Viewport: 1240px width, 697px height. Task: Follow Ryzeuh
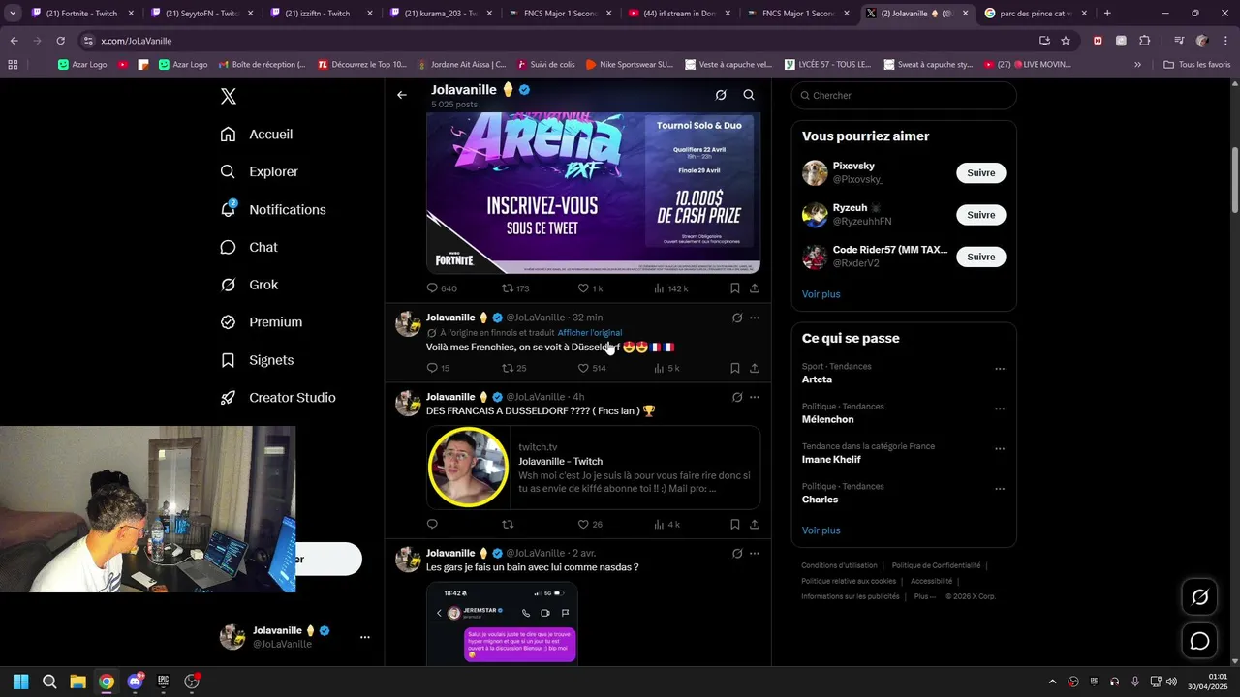[980, 215]
